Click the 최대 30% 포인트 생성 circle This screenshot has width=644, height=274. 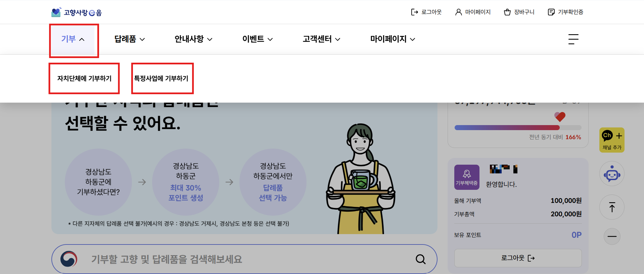186,182
